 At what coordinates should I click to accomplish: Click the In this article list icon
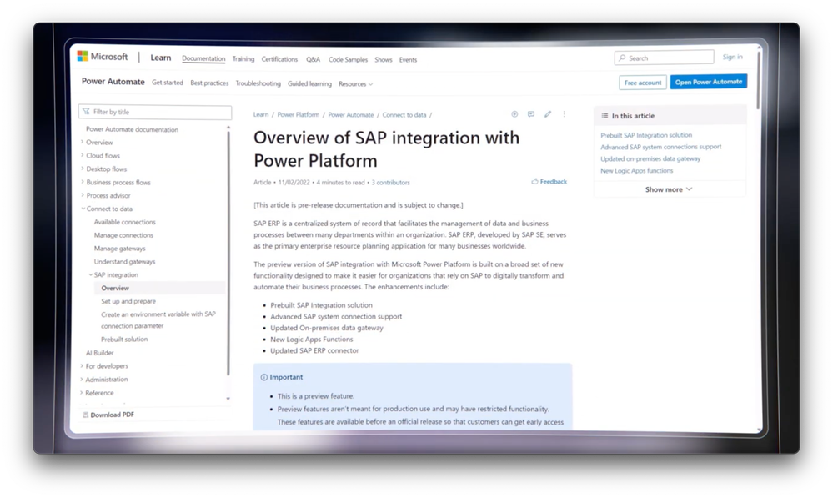pos(605,115)
